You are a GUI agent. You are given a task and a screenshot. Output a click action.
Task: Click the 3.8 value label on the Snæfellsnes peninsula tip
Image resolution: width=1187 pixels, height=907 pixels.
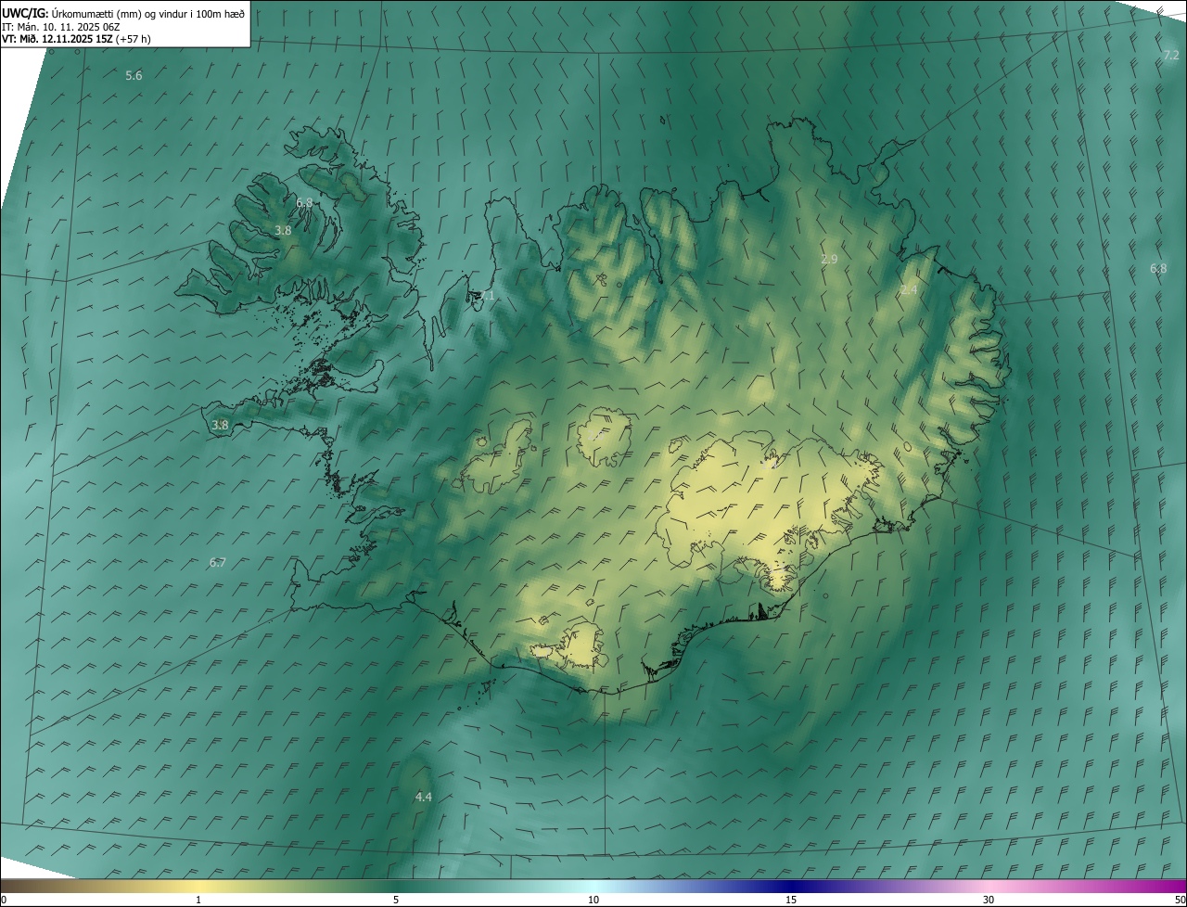tap(220, 425)
